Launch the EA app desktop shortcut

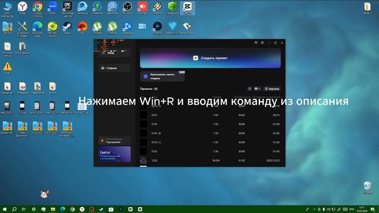tap(82, 28)
